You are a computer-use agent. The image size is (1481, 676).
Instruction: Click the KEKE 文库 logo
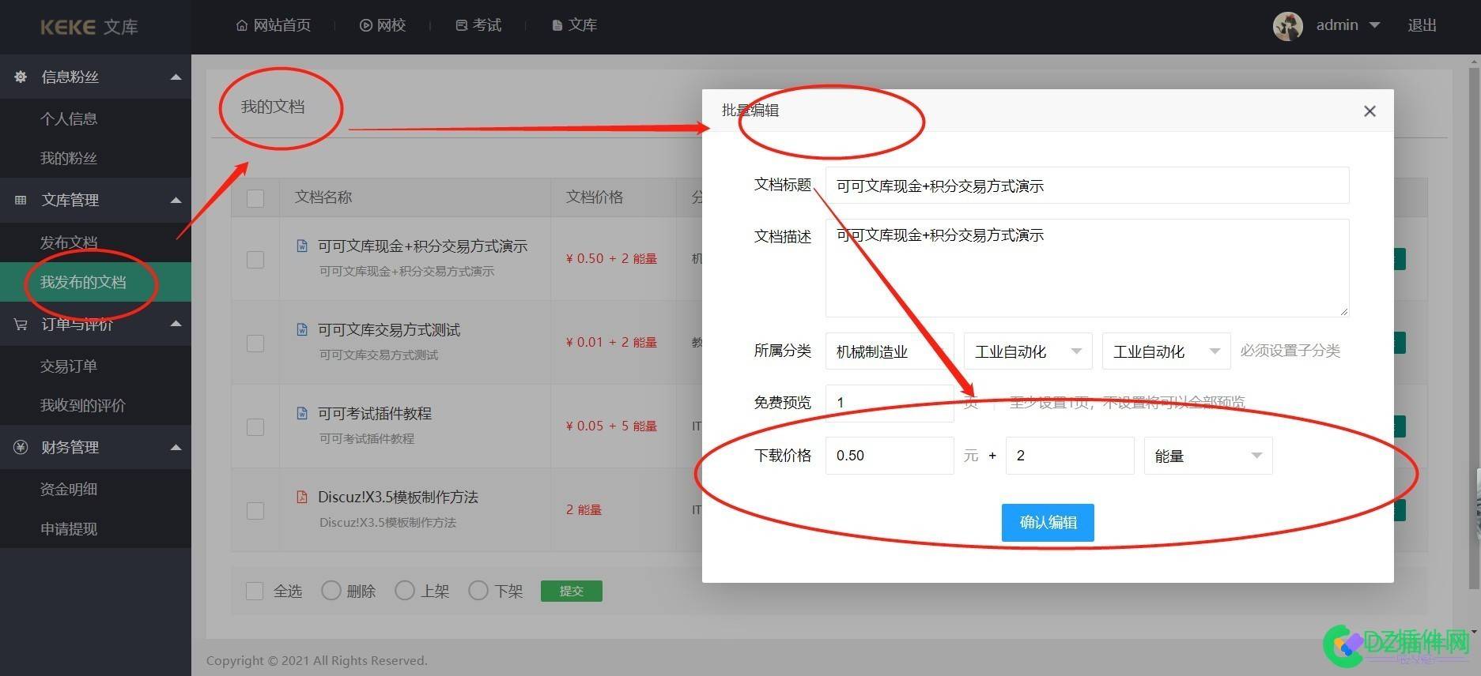89,27
